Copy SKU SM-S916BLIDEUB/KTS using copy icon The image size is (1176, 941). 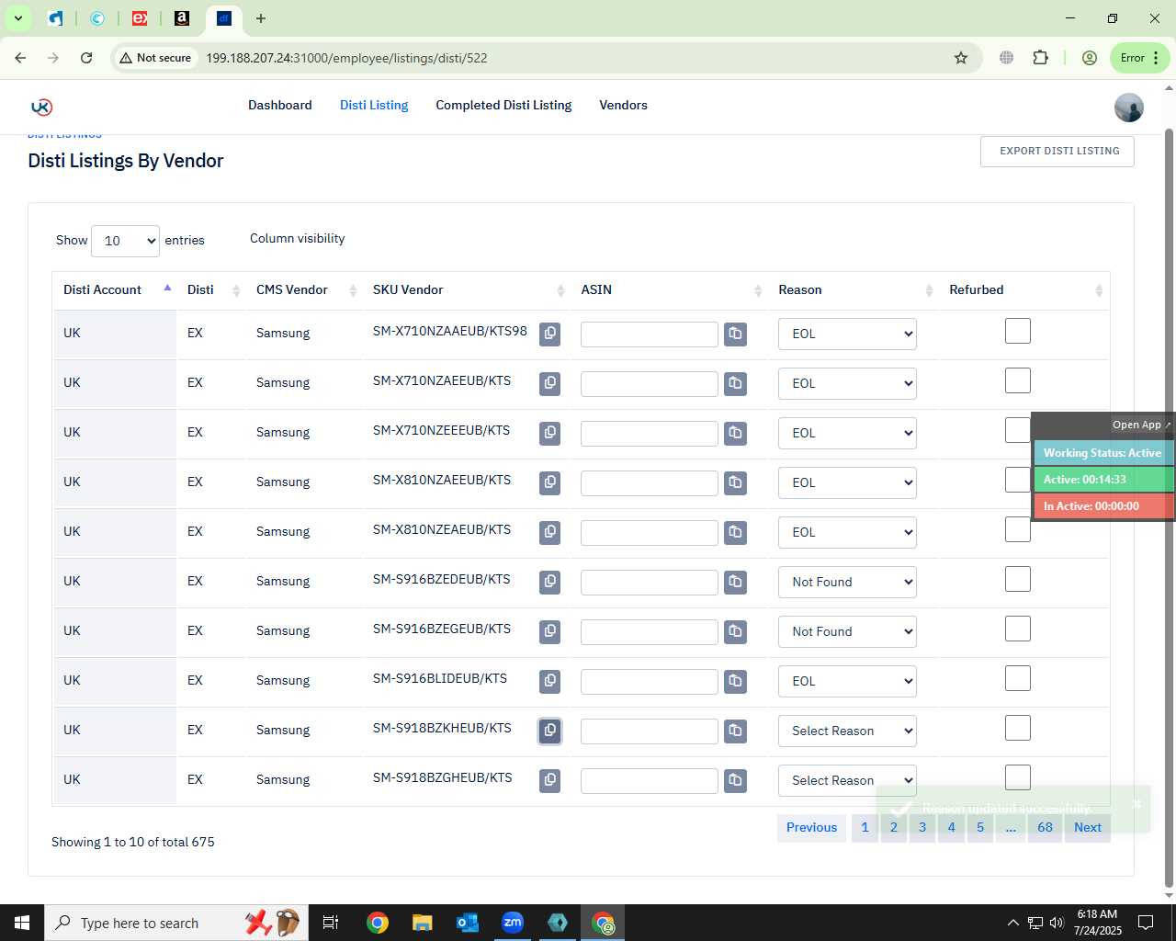tap(549, 681)
